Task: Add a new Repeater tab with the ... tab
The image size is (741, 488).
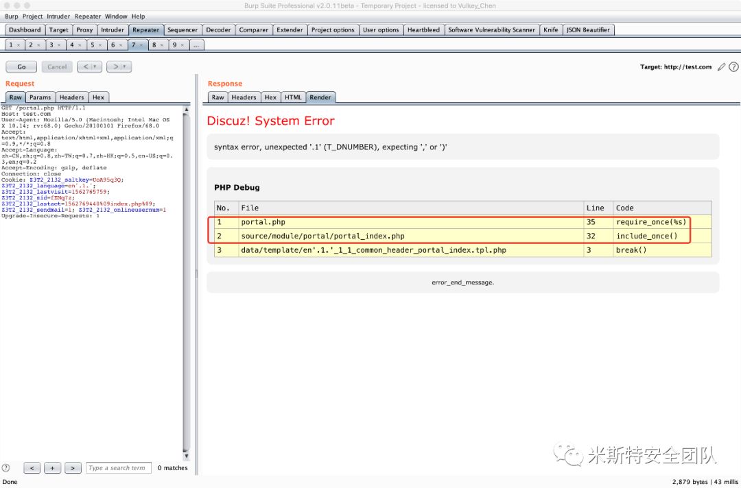Action: pos(196,45)
